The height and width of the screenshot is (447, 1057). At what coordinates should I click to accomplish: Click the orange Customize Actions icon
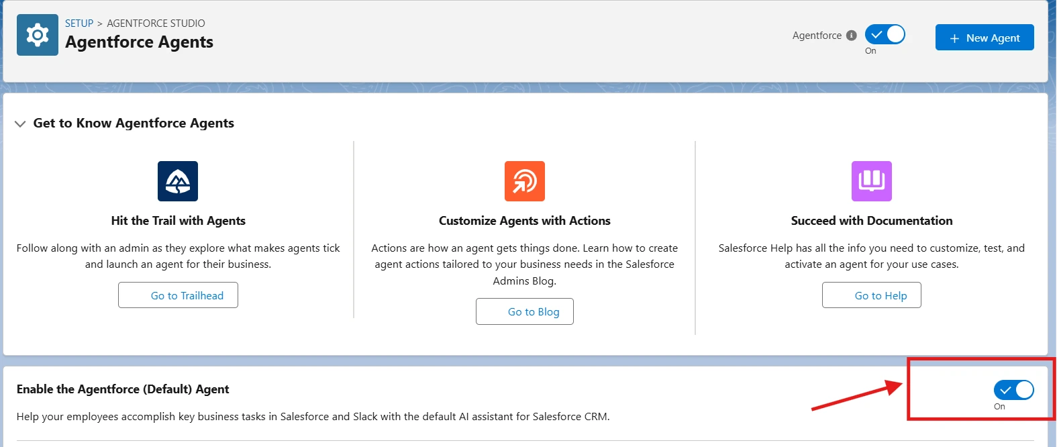525,181
